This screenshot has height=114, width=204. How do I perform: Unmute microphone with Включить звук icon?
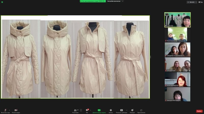(x=5, y=110)
